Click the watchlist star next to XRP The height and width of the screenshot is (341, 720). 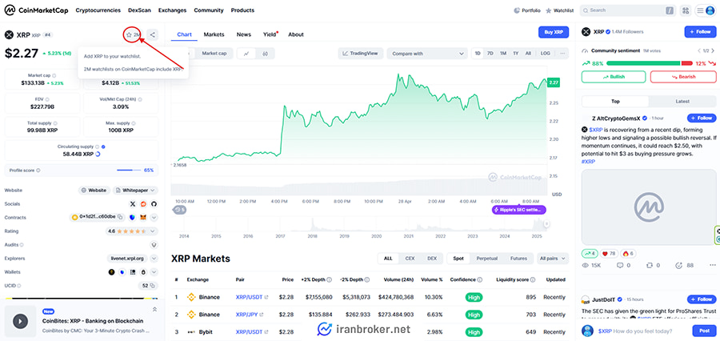pos(129,34)
